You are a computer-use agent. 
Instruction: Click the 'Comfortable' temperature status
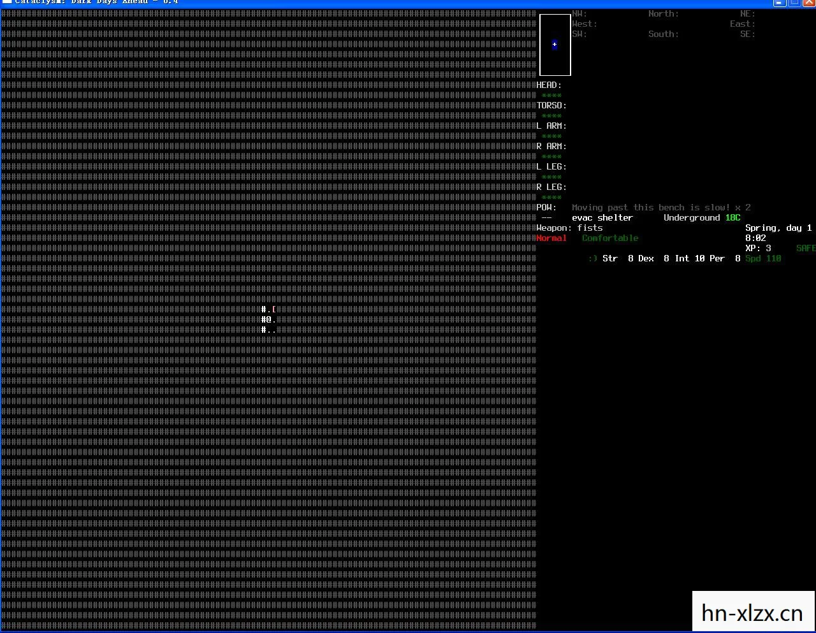click(x=610, y=238)
